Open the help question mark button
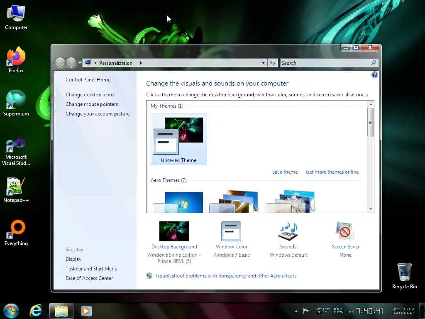This screenshot has width=425, height=319. [x=375, y=75]
